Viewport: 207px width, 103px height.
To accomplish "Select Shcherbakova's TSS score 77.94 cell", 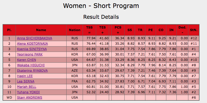I will coord(89,38).
